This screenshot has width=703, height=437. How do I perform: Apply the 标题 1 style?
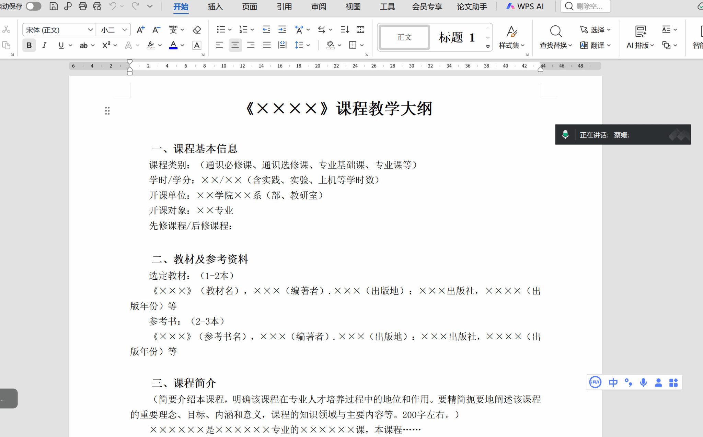457,37
